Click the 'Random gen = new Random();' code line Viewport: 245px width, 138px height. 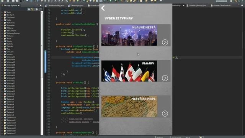(78, 102)
